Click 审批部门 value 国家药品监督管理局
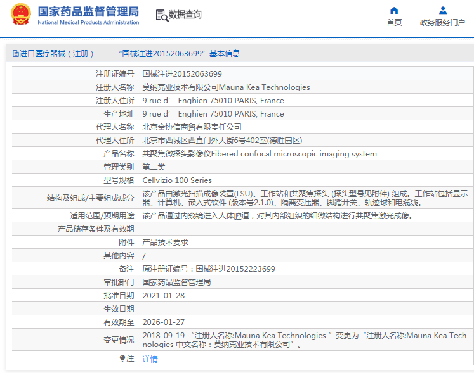 click(x=177, y=282)
